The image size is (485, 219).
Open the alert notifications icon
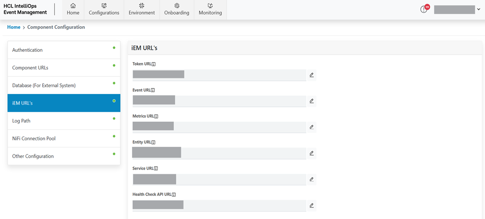(424, 10)
